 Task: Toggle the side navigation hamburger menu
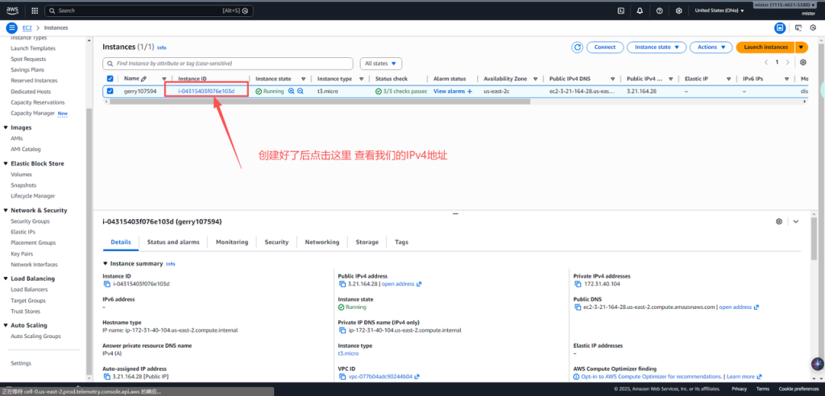click(x=11, y=28)
